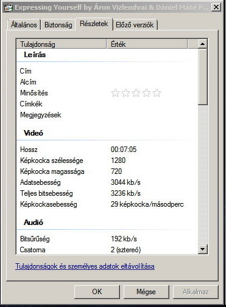226x307 pixels.
Task: Click the Bitsűrűség label
Action: 35,239
